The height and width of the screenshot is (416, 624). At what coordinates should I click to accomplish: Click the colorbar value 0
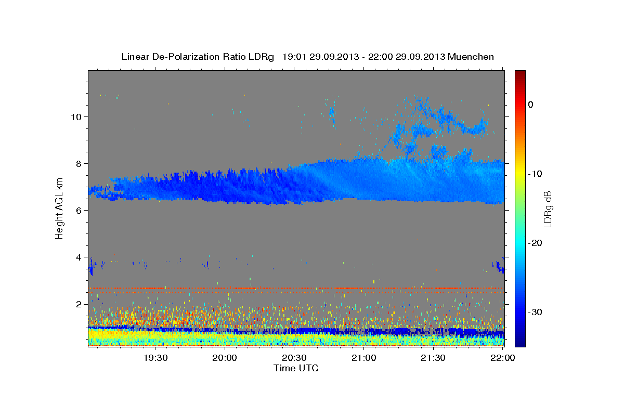(x=530, y=105)
